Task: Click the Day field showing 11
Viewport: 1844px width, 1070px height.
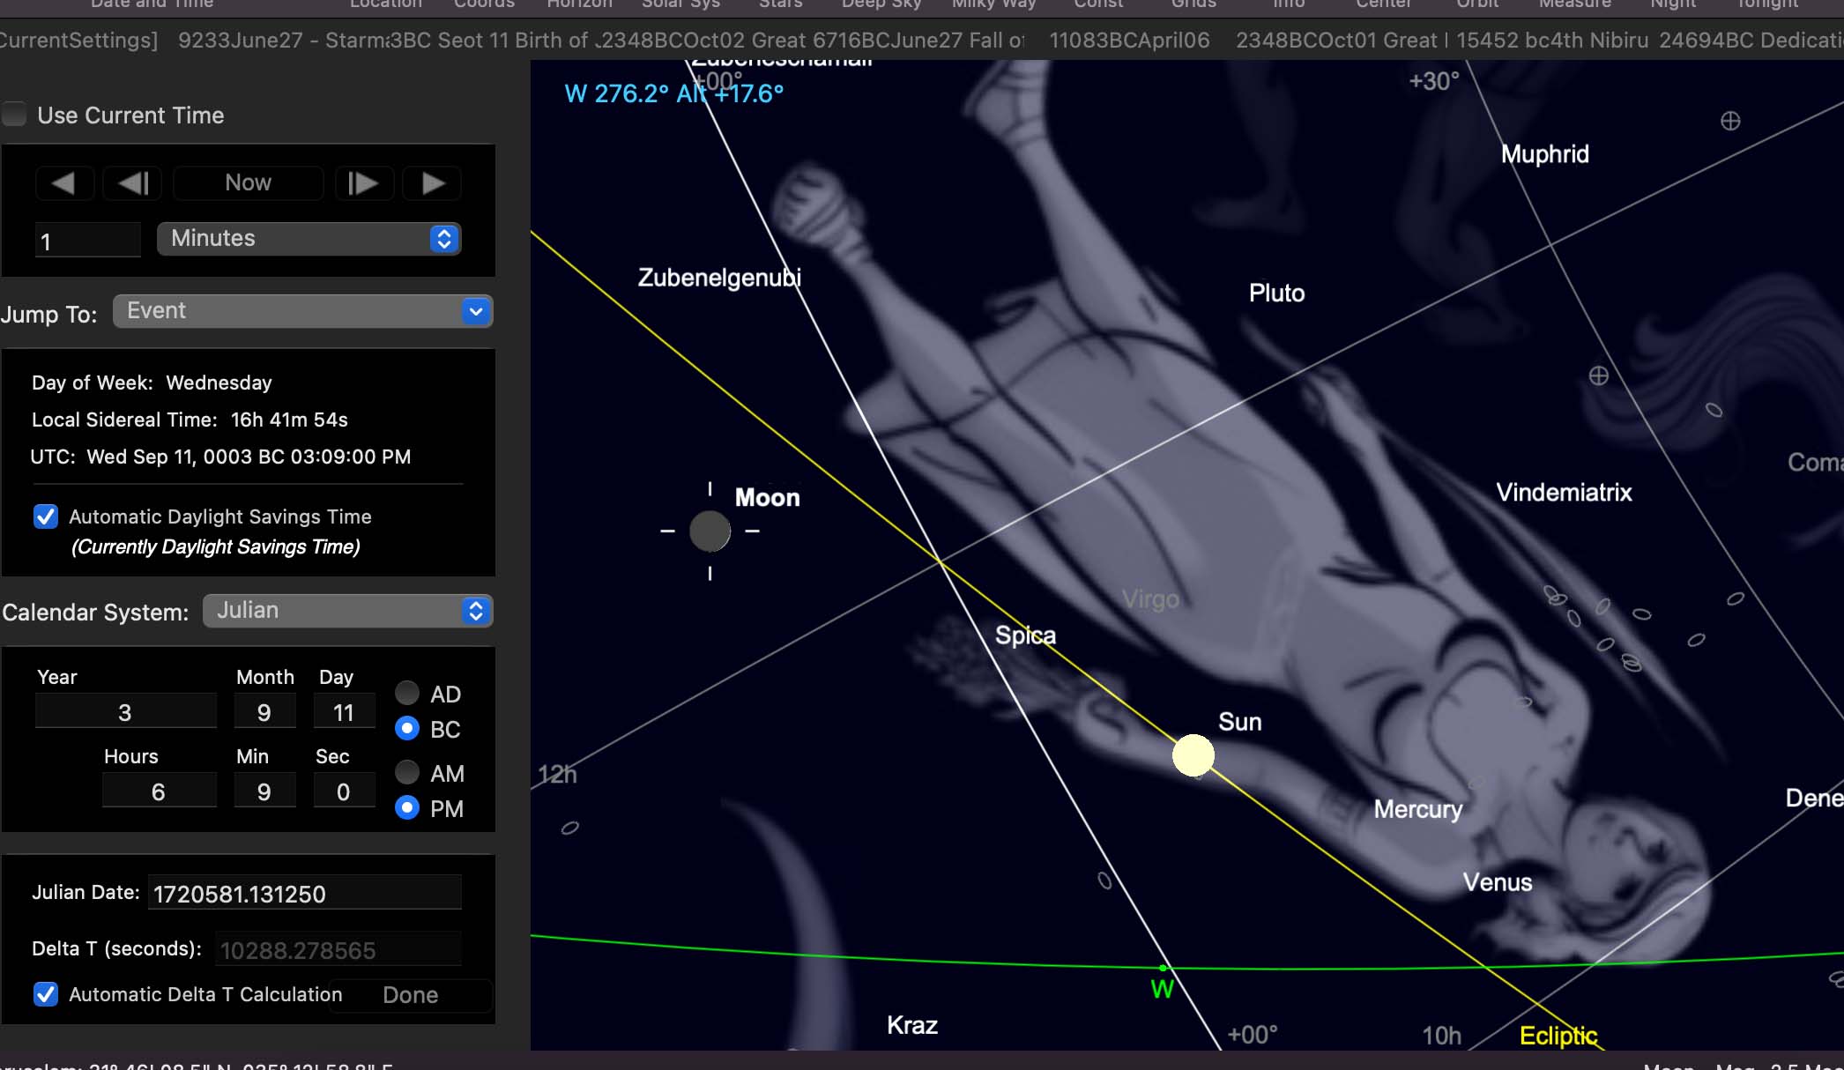Action: click(x=344, y=712)
